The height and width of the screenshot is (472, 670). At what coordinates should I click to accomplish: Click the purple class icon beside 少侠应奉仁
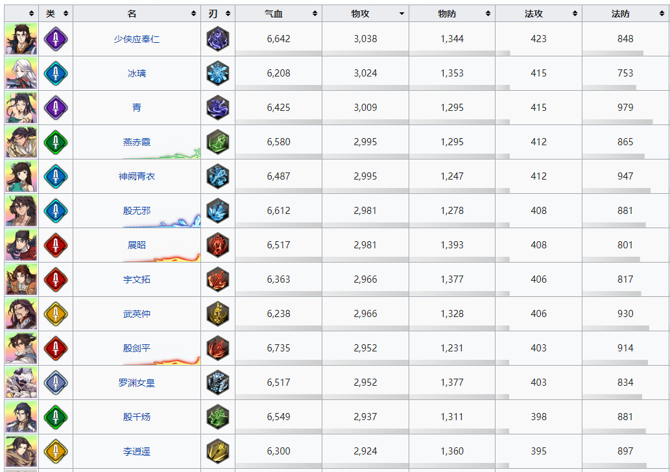click(x=56, y=39)
